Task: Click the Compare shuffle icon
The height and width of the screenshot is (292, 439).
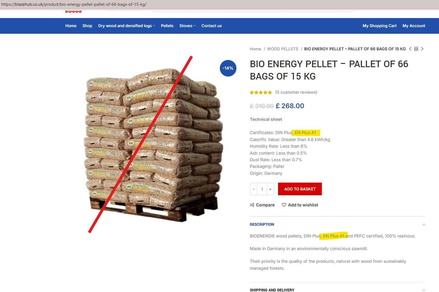Action: click(x=252, y=205)
